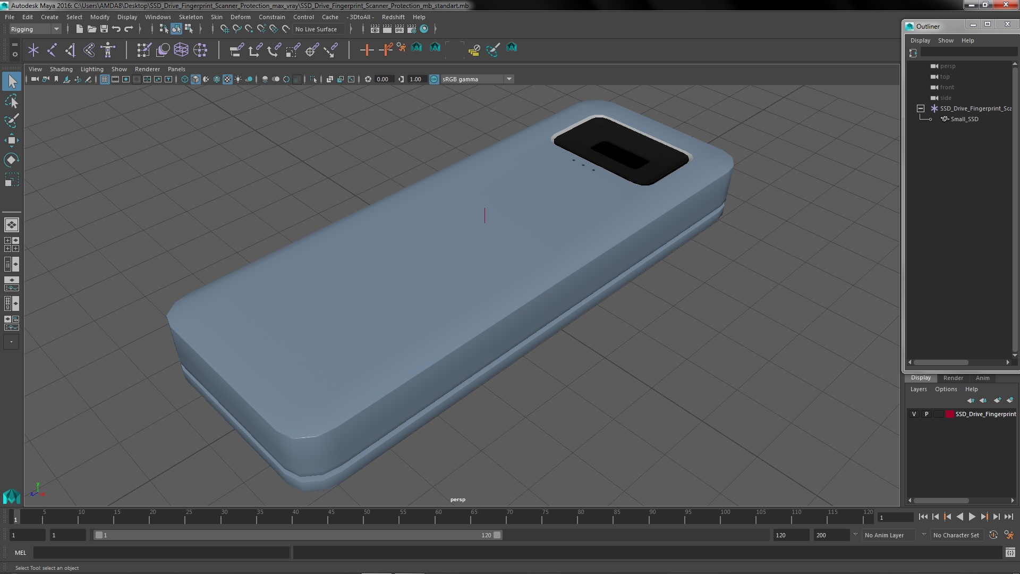Go to start of playback range
Image resolution: width=1020 pixels, height=574 pixels.
click(923, 517)
